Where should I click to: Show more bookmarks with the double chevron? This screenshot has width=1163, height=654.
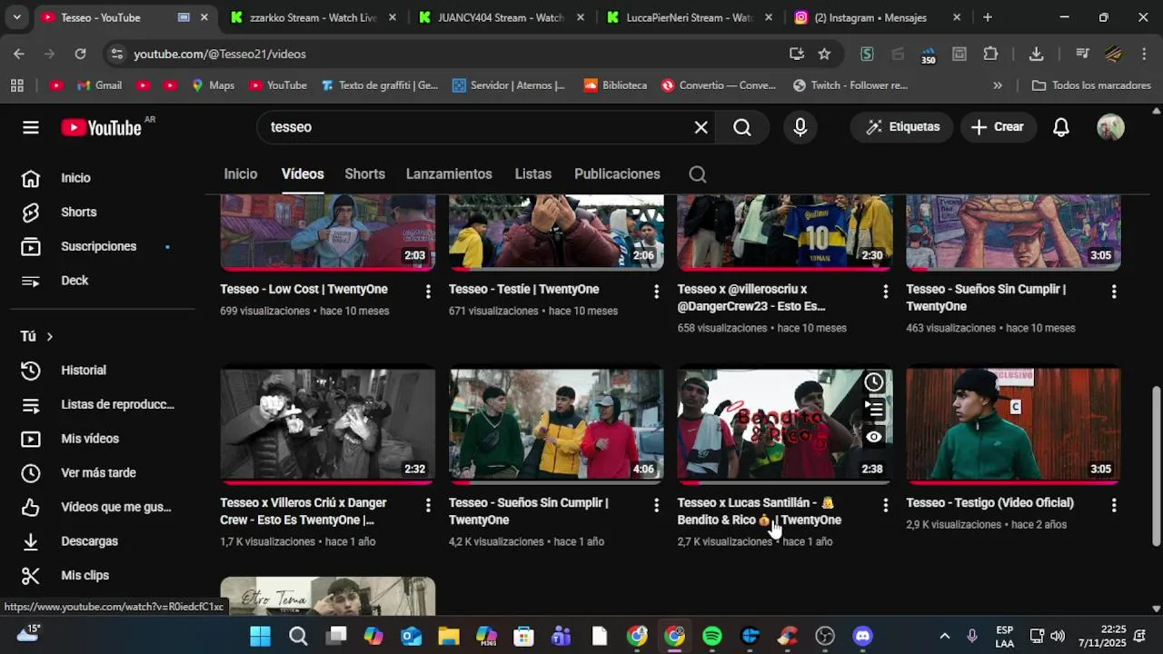[x=998, y=85]
